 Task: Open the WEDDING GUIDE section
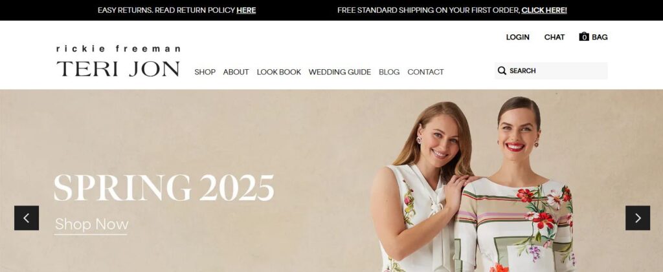339,72
